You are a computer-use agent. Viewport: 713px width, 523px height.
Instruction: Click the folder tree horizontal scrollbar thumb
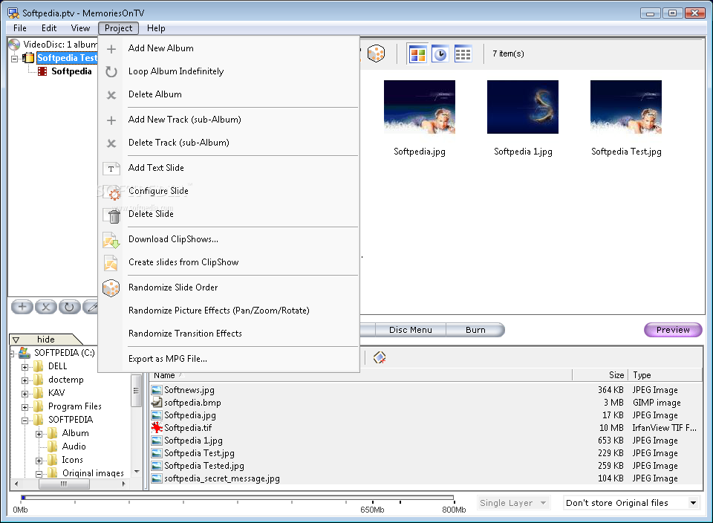coord(64,484)
